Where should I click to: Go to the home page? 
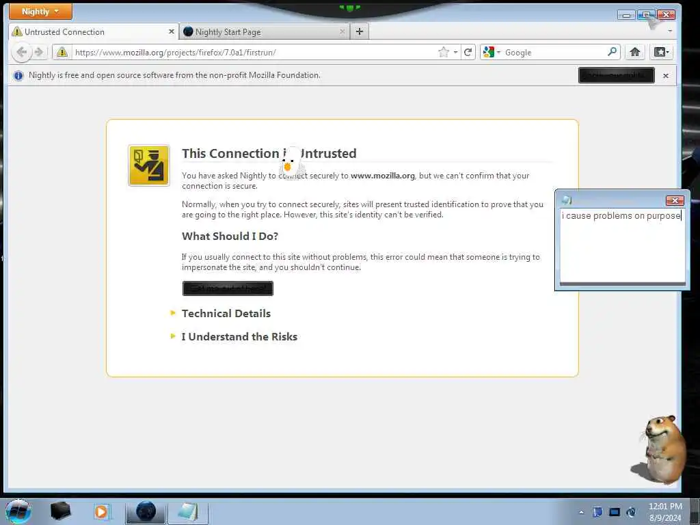[635, 52]
